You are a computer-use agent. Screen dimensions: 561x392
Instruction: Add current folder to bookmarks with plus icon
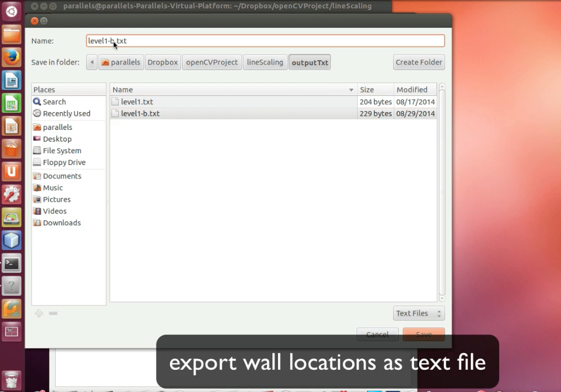(38, 313)
